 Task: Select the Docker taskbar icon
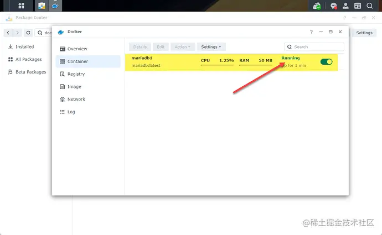(x=55, y=6)
